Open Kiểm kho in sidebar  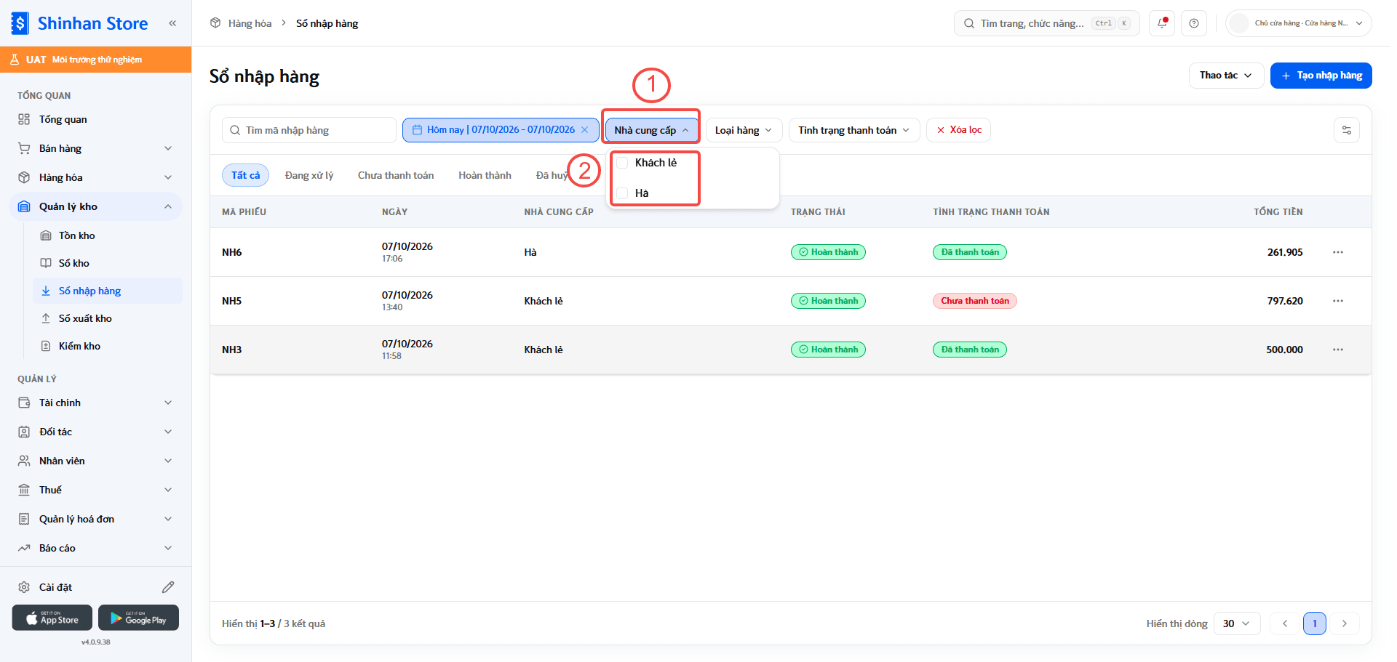pos(108,346)
